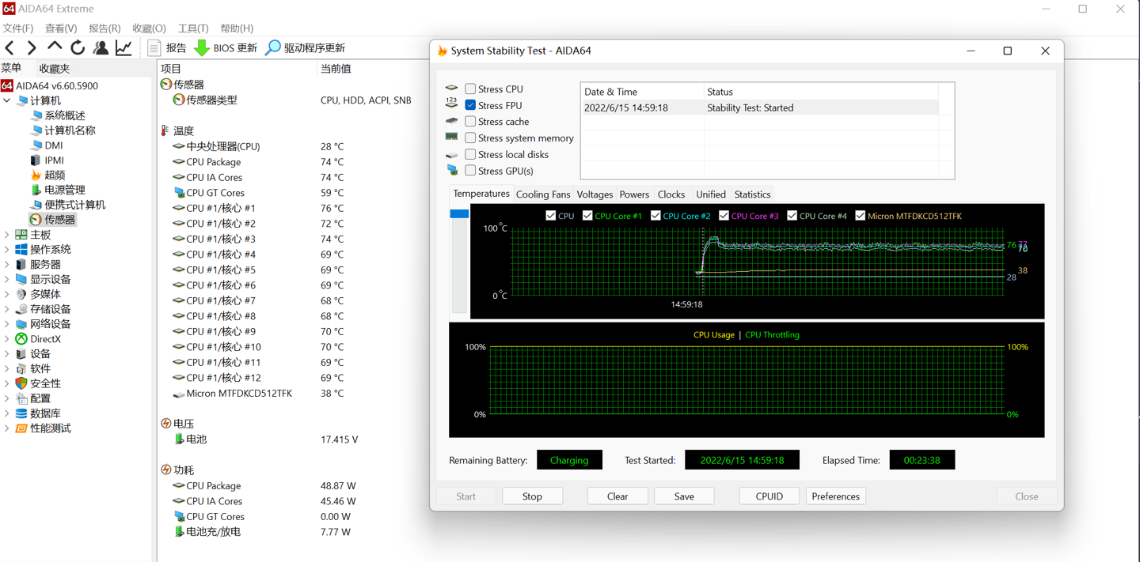
Task: Click the driver update magnifier icon
Action: (273, 48)
